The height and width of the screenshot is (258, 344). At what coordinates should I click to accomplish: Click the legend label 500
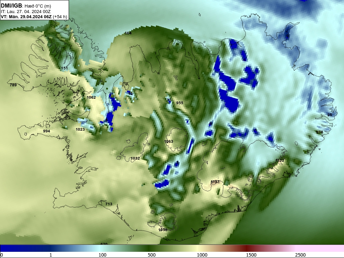[152, 255]
